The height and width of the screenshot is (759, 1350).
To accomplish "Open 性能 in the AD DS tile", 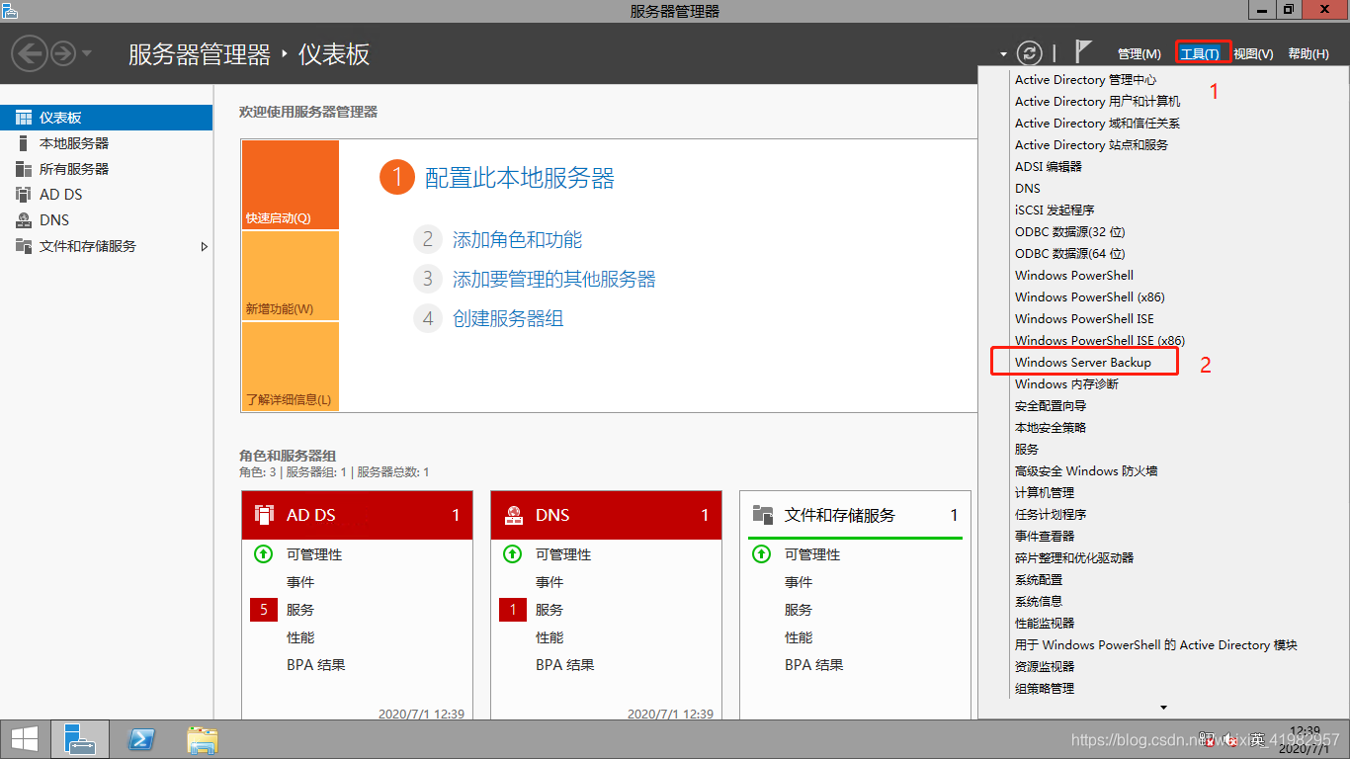I will pos(300,637).
